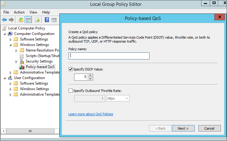Open the Action menu
Image resolution: width=227 pixels, height=141 pixels.
pos(19,12)
